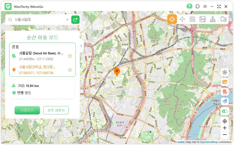Open the Leaflet attribution link
Viewport: 234px width, 145px height.
[x=180, y=142]
